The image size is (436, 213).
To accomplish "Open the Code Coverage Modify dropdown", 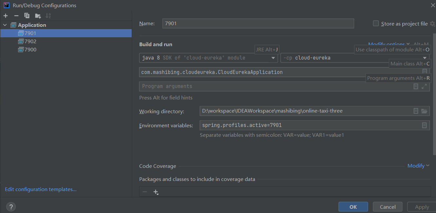I will pos(418,166).
